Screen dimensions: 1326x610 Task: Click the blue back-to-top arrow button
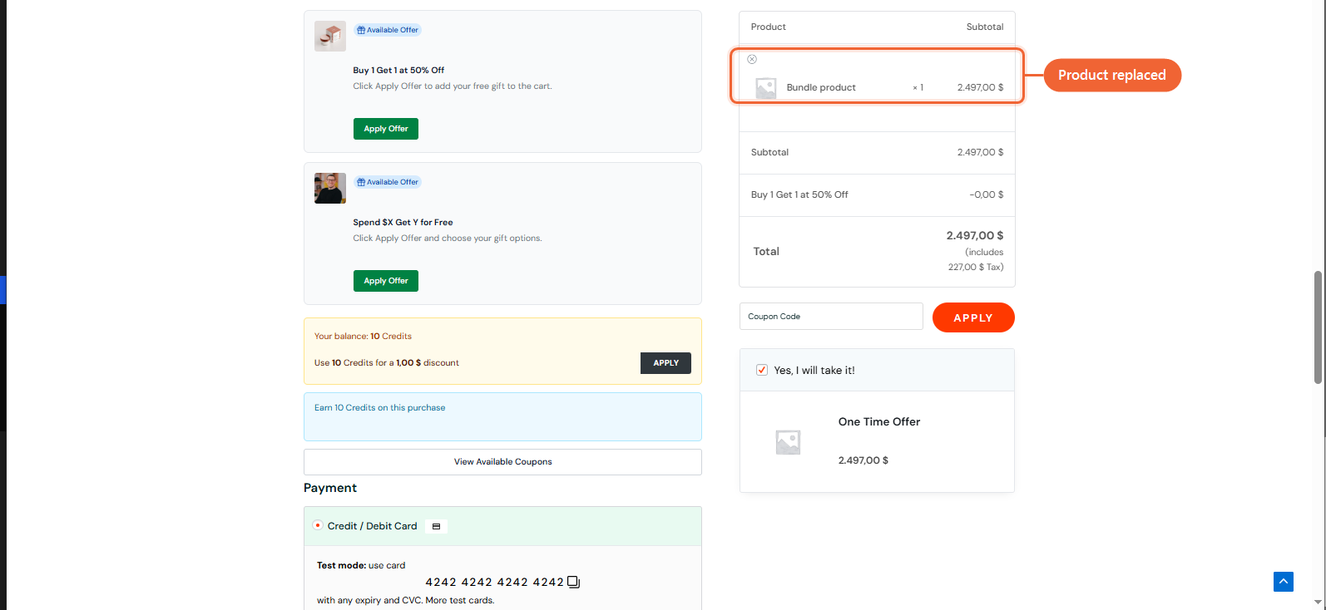tap(1284, 582)
